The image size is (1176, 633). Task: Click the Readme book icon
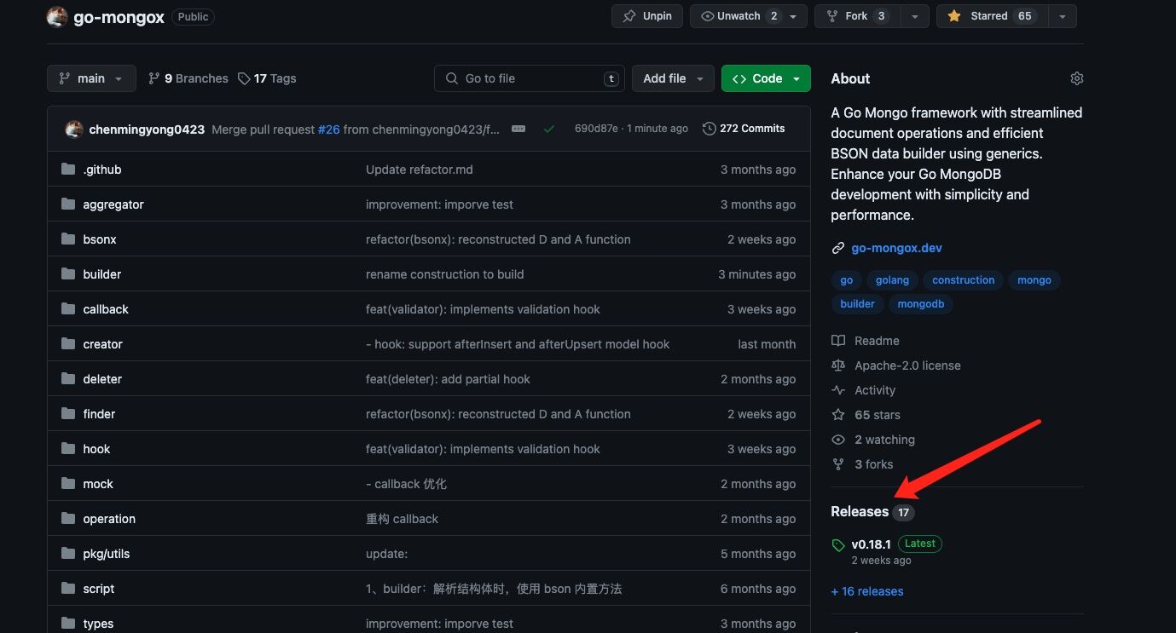(838, 340)
